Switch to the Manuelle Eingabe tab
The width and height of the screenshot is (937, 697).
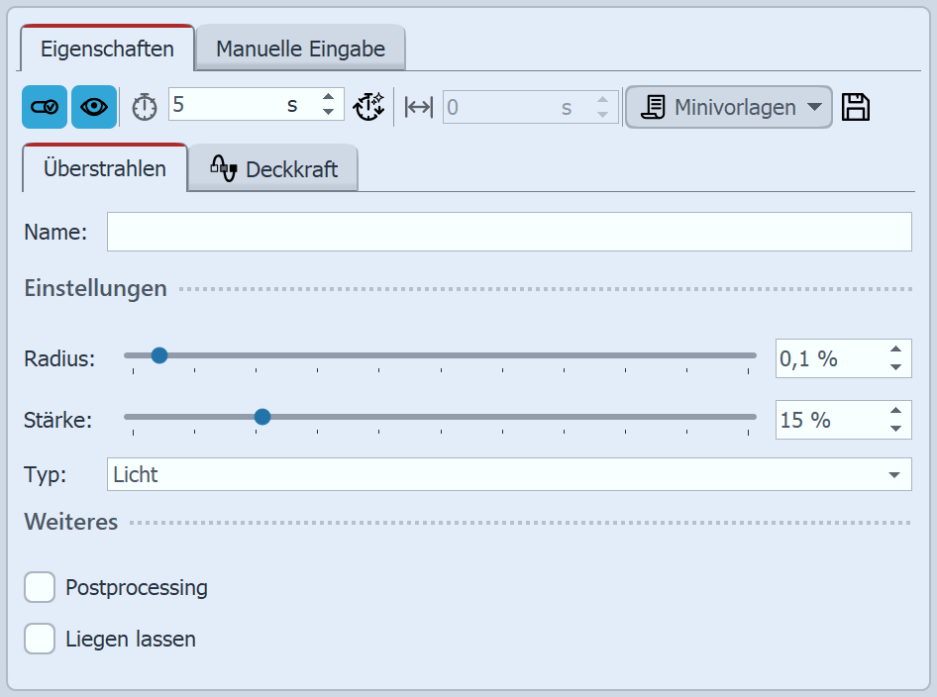(300, 47)
